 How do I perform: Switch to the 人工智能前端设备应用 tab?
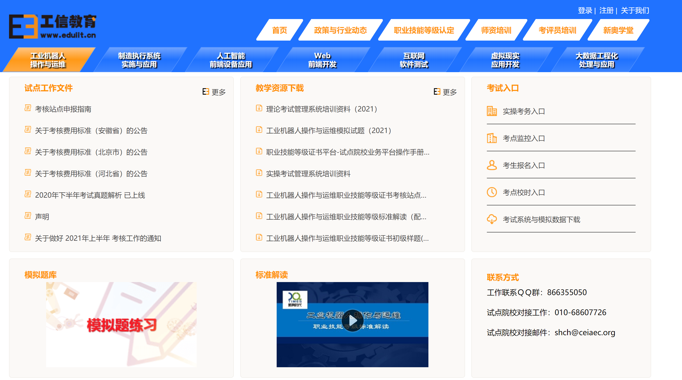[231, 60]
